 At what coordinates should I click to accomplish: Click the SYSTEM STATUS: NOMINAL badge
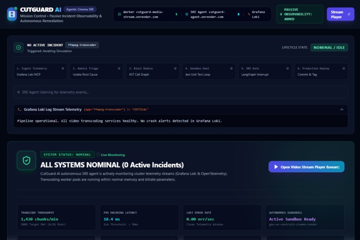(x=67, y=154)
